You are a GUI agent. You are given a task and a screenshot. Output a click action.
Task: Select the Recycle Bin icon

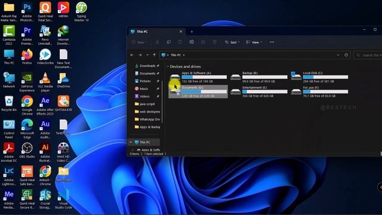(9, 103)
